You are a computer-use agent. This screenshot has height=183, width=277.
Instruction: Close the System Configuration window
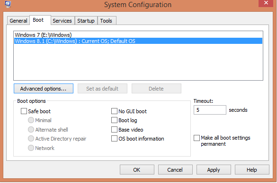(x=266, y=3)
